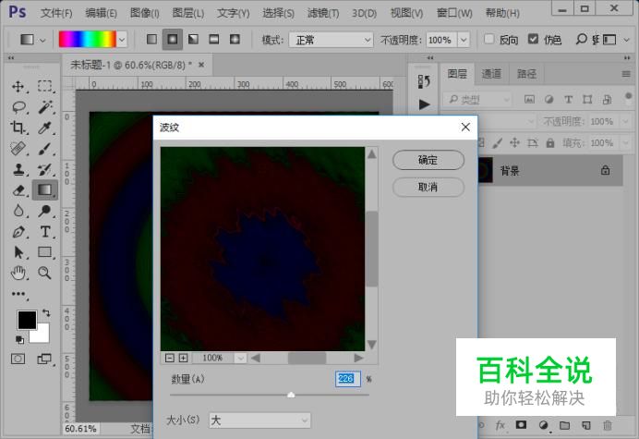Open the extra tools ellipsis menu
The width and height of the screenshot is (639, 439).
pyautogui.click(x=18, y=294)
